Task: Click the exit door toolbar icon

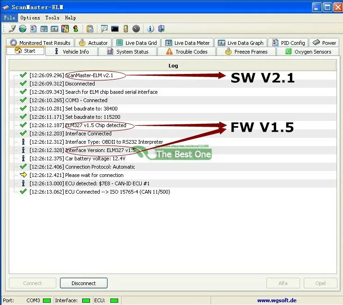Action: (x=161, y=29)
